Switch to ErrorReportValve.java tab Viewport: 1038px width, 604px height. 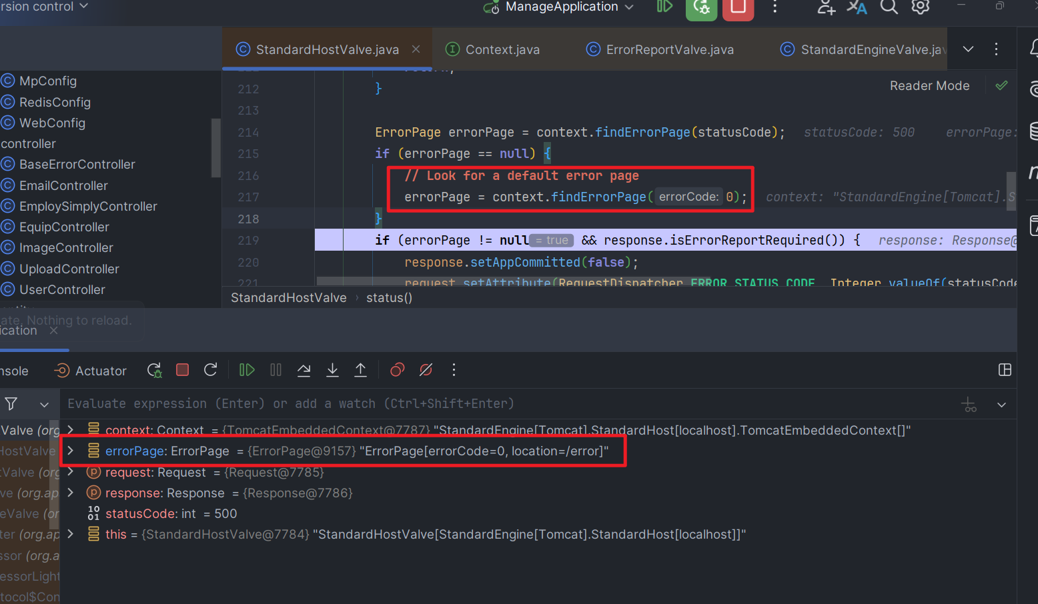[x=660, y=49]
